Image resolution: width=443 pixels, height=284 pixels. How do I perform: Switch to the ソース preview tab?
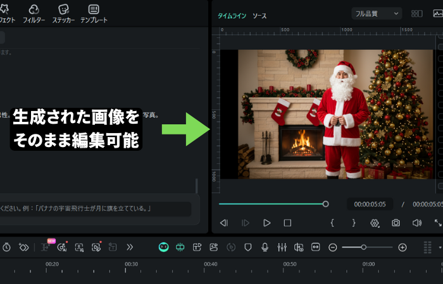click(x=259, y=16)
